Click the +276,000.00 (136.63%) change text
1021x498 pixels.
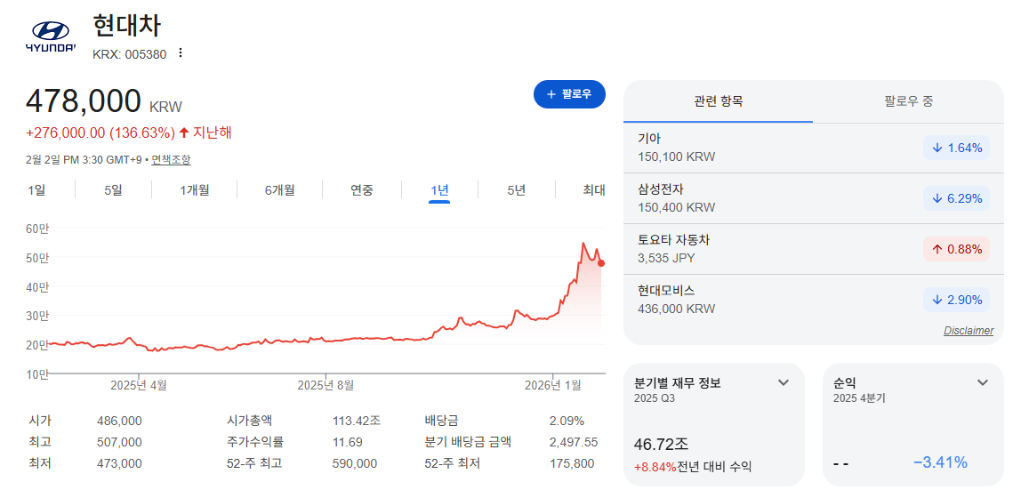coord(100,133)
